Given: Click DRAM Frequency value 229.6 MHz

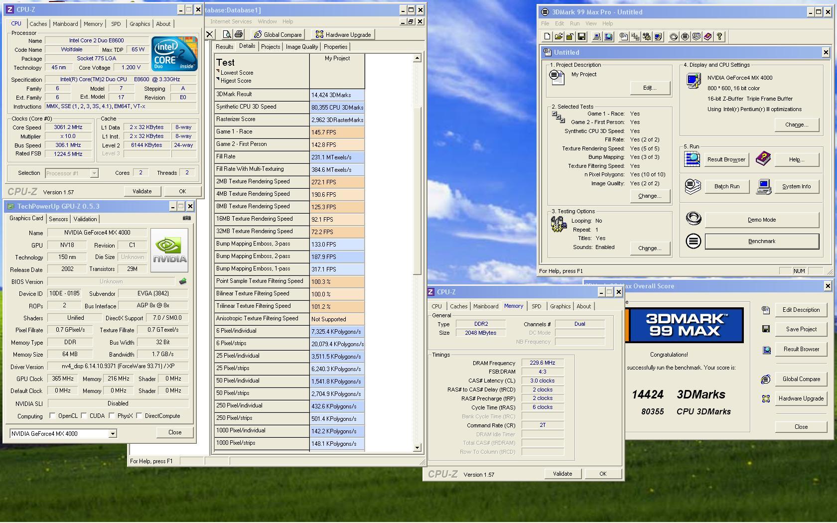Looking at the screenshot, I should click(x=543, y=363).
